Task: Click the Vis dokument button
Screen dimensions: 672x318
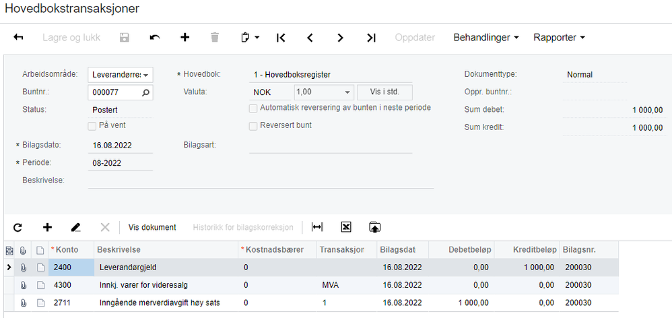Action: [152, 227]
